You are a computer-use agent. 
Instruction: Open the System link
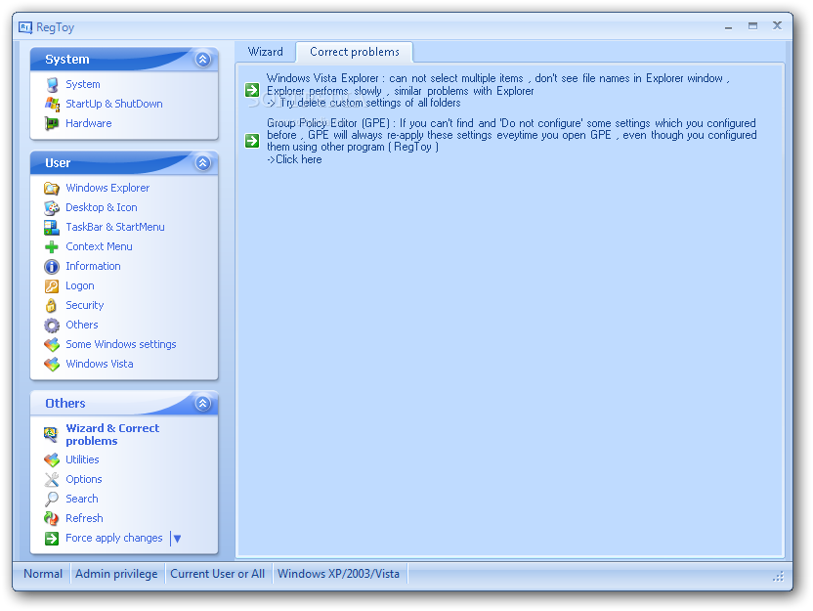coord(83,84)
